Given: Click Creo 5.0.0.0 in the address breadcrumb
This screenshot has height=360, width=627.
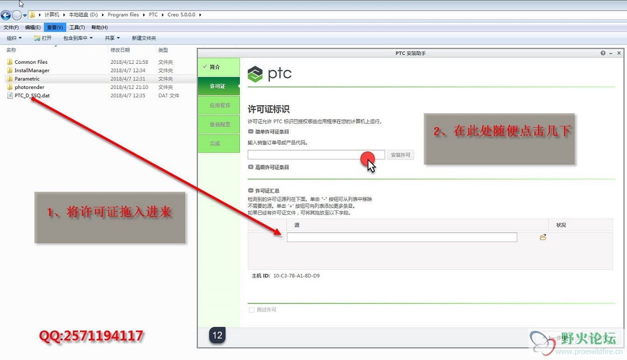Looking at the screenshot, I should click(x=182, y=15).
